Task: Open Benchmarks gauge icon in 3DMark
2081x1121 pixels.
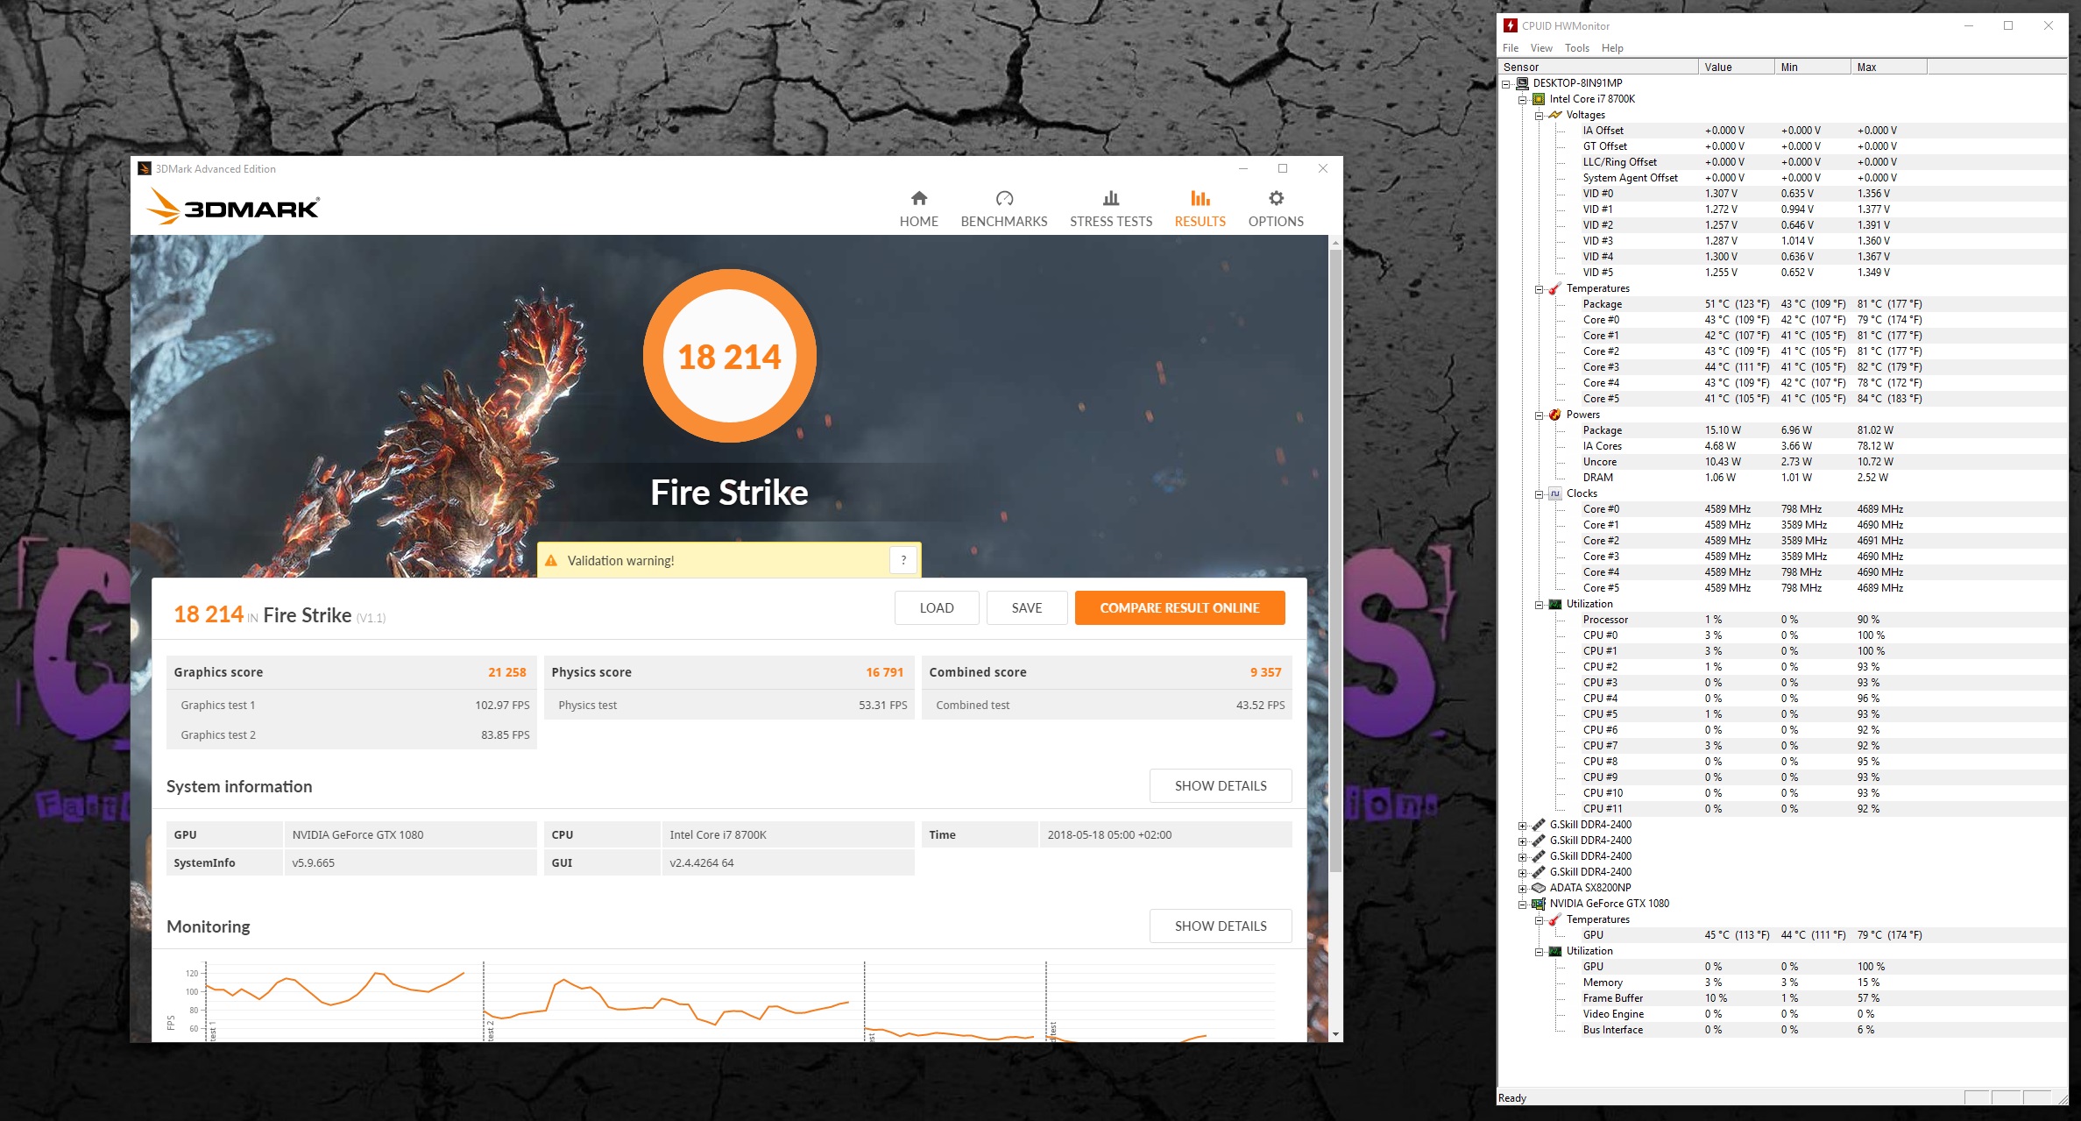Action: [1004, 198]
